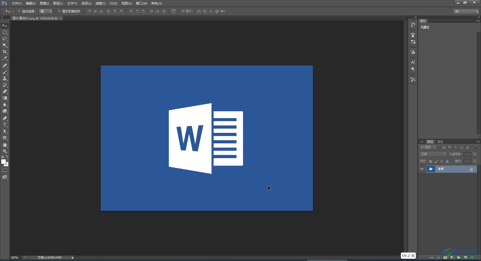Screen dimensions: 481x261
Task: Toggle visibility of the Background layer
Action: [x=422, y=169]
